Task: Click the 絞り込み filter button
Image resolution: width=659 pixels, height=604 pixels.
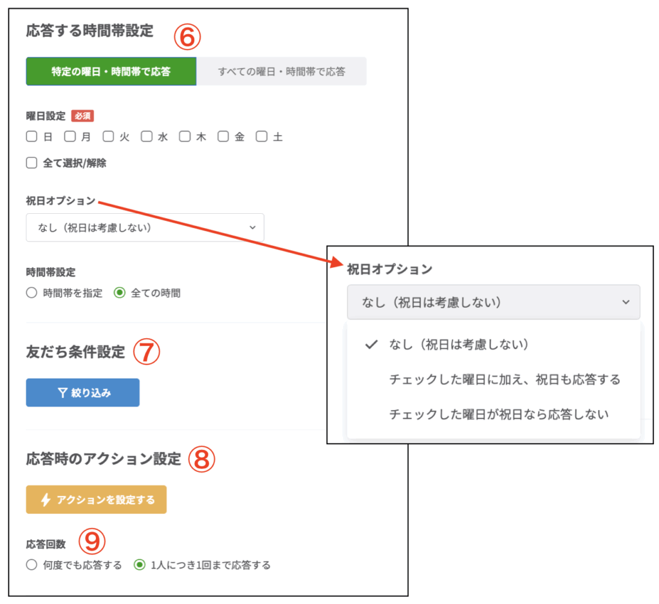Action: pyautogui.click(x=82, y=393)
